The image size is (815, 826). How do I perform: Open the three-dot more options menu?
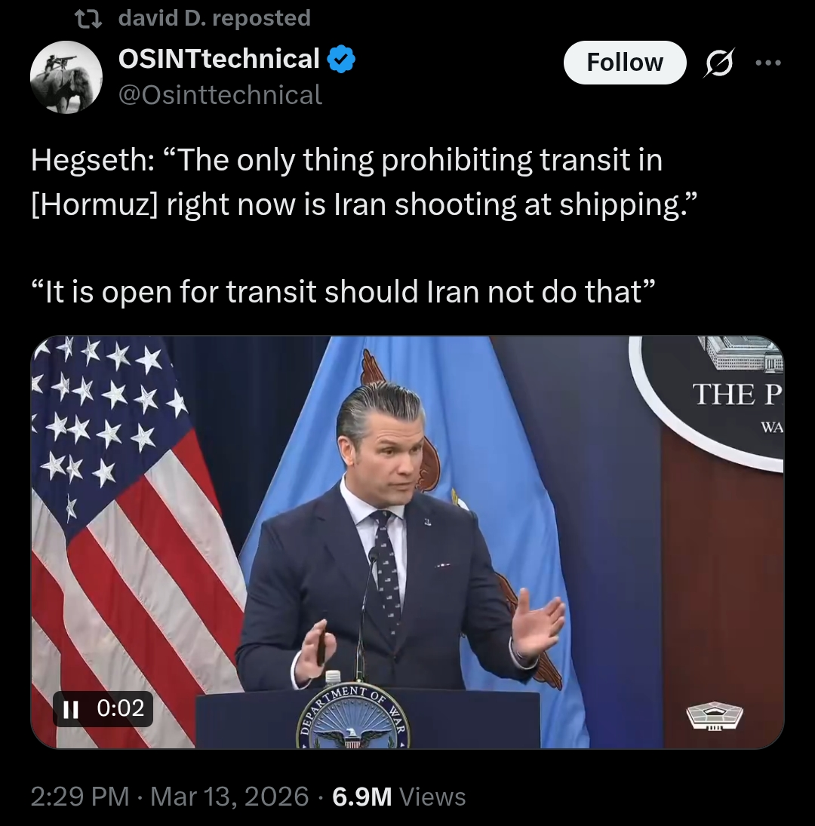767,63
